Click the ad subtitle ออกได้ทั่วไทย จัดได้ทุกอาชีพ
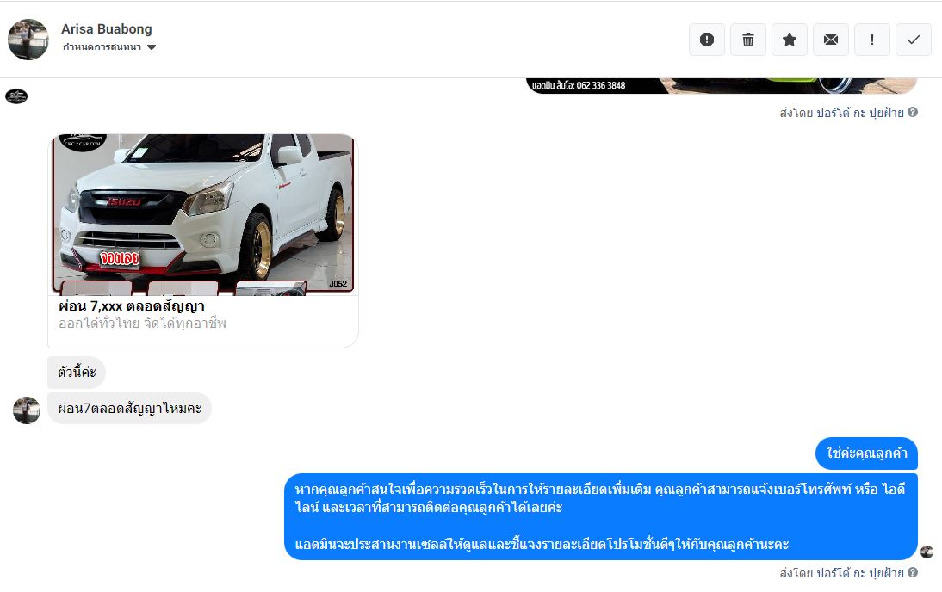The height and width of the screenshot is (592, 942). click(x=142, y=324)
